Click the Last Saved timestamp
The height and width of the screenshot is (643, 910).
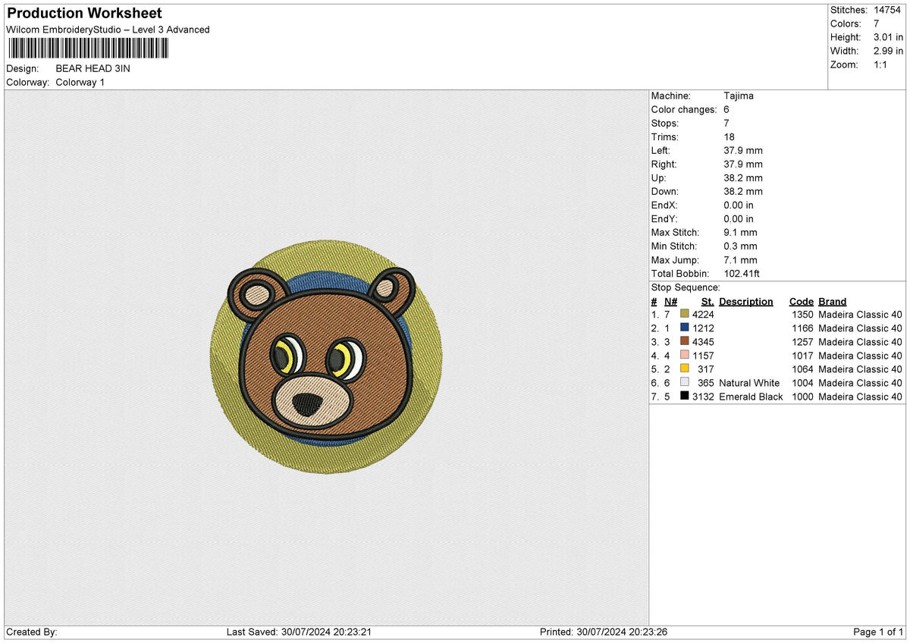[299, 632]
